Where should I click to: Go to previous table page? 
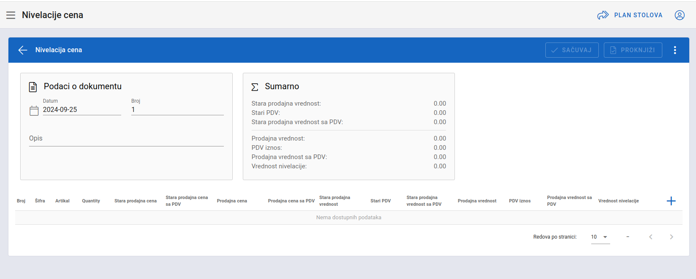pos(651,237)
